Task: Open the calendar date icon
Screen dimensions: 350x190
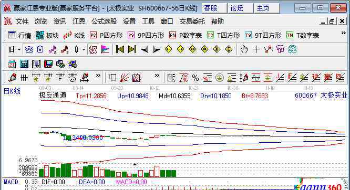Action: [12, 64]
